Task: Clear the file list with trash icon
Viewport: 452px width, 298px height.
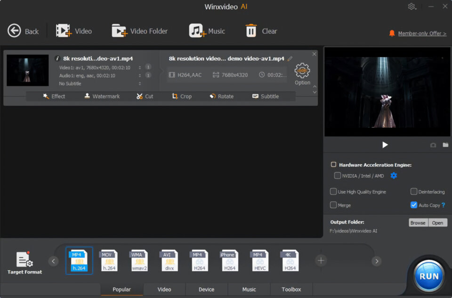Action: [x=251, y=31]
